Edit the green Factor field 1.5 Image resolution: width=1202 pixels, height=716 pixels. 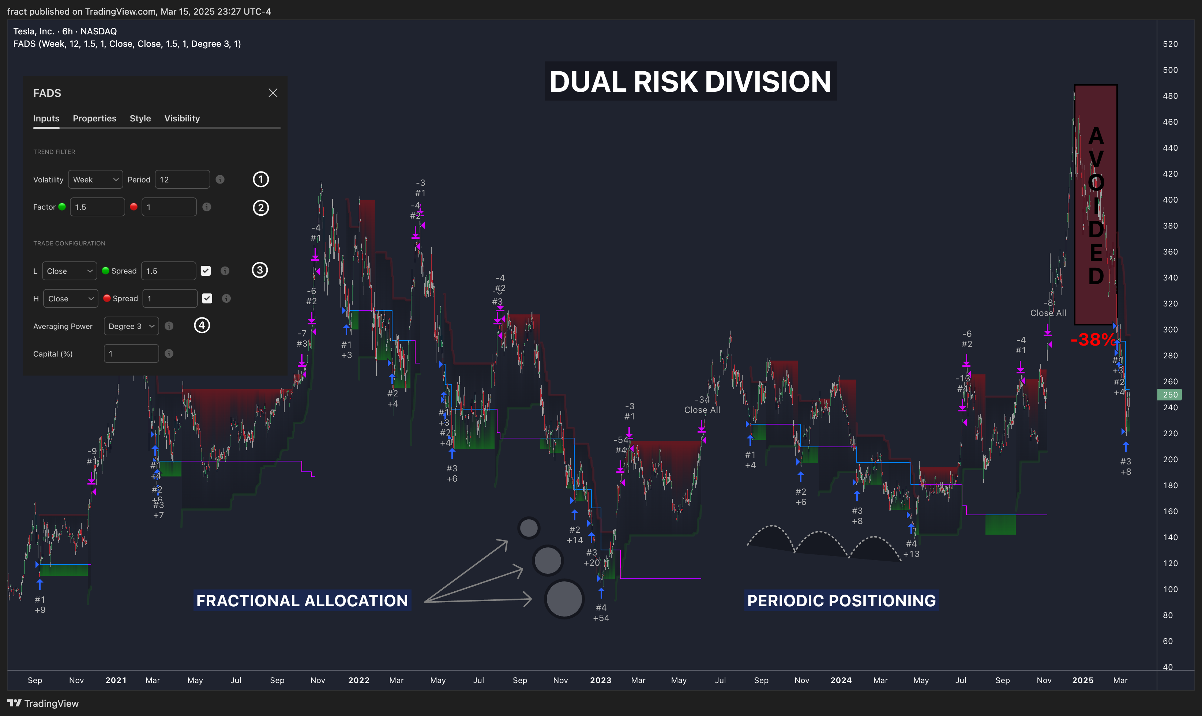(x=97, y=207)
